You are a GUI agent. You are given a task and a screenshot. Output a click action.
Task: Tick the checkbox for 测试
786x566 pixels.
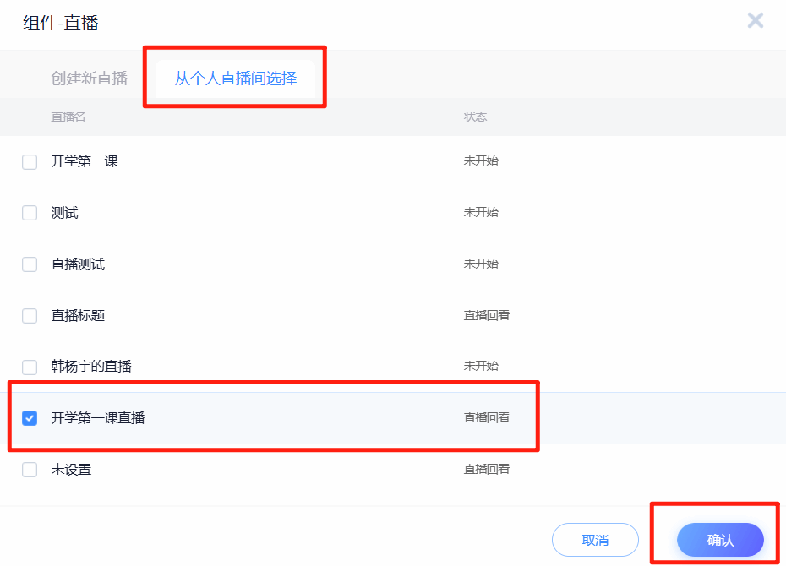click(30, 213)
